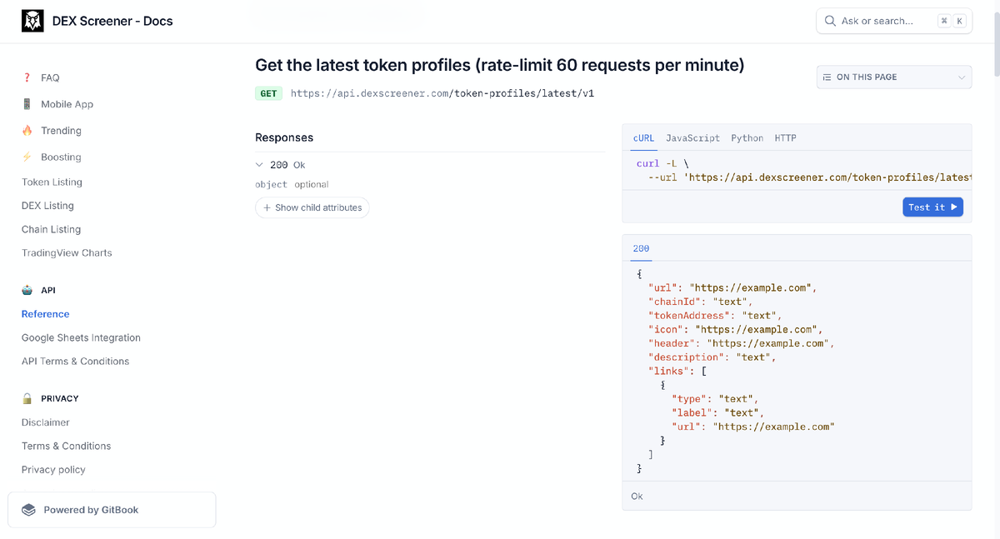Screen dimensions: 1000x539
Task: Click the "tokenAddress" line in JSON
Action: (x=715, y=316)
